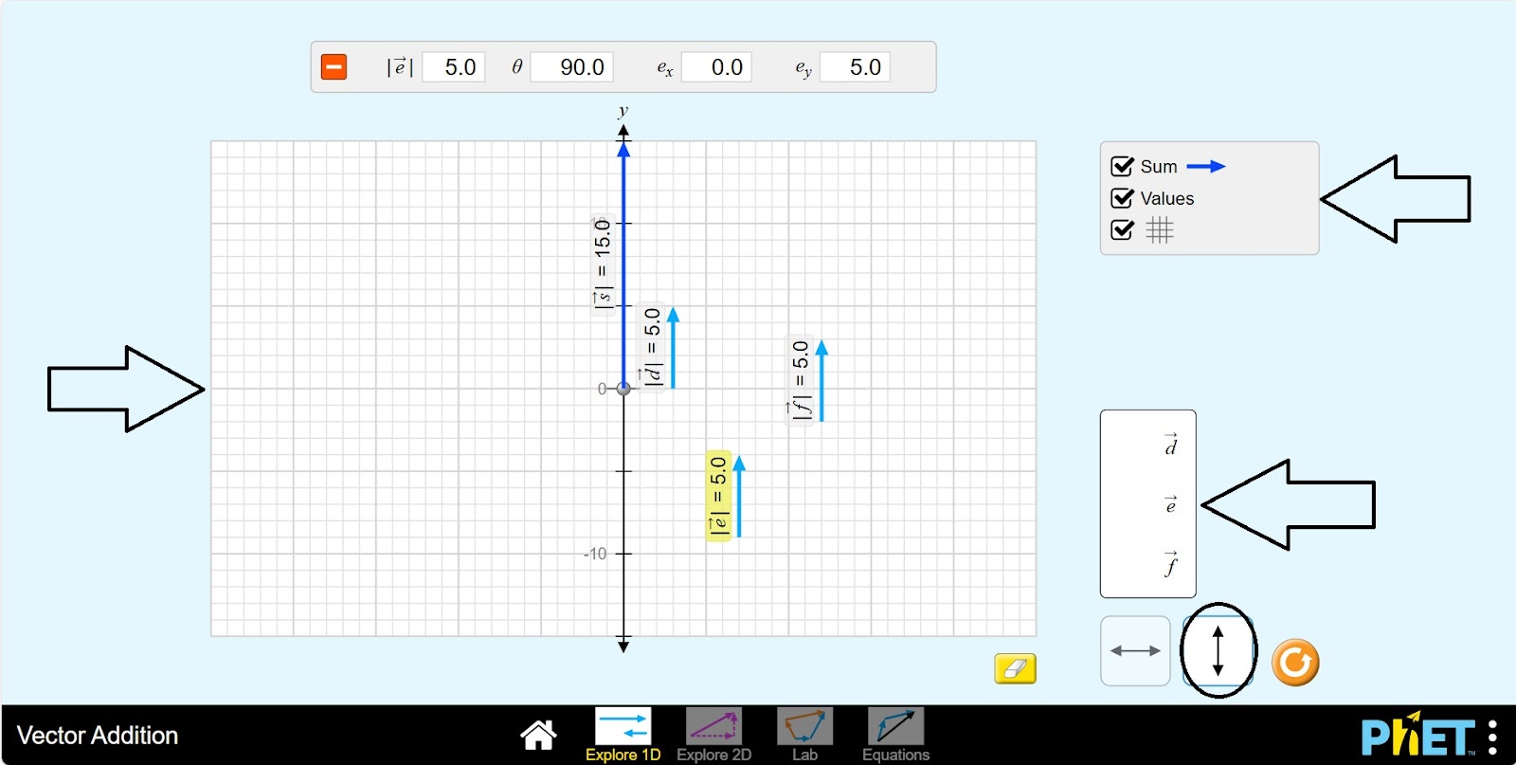
Task: Select horizontal orientation arrow button
Action: [1135, 651]
